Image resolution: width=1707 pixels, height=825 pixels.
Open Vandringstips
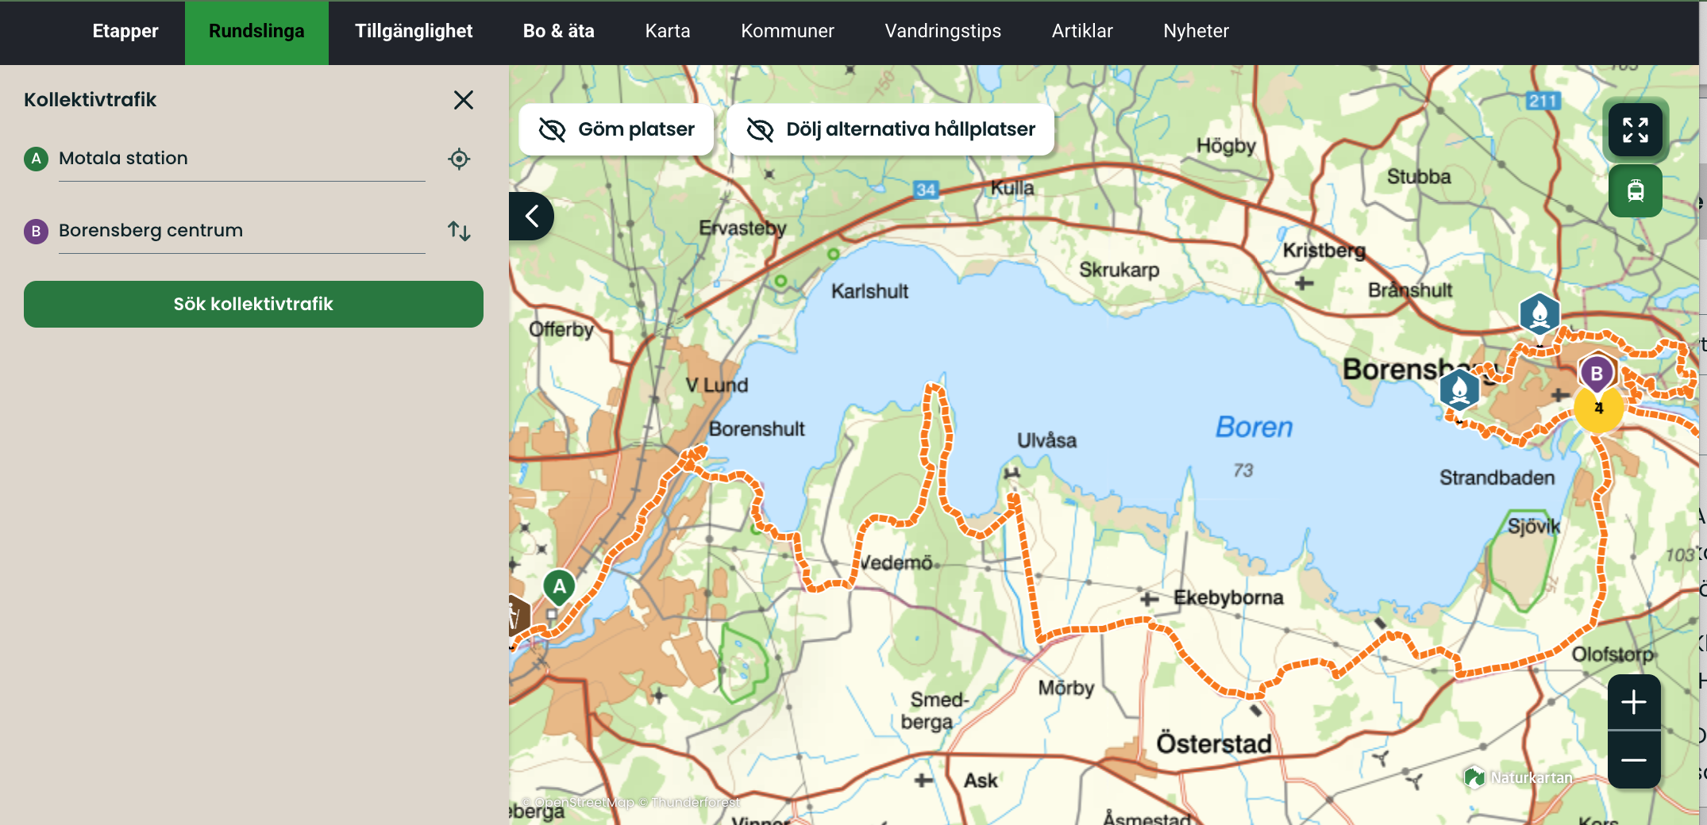point(943,31)
